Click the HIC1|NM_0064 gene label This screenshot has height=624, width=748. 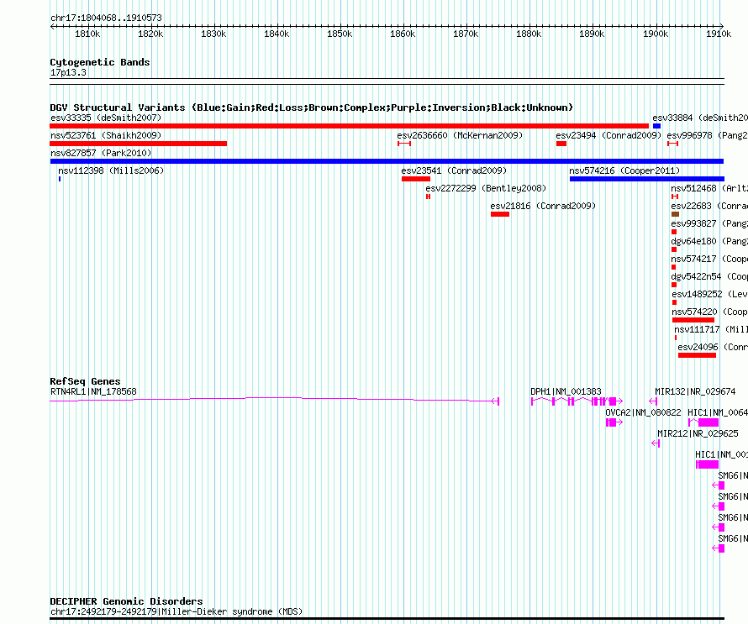pos(718,413)
